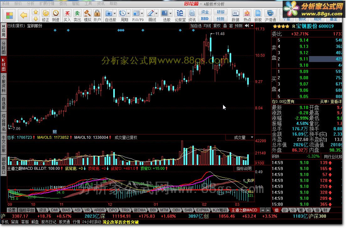Expand the 画线 dropdown arrow
The image size is (346, 228).
[x=156, y=13]
